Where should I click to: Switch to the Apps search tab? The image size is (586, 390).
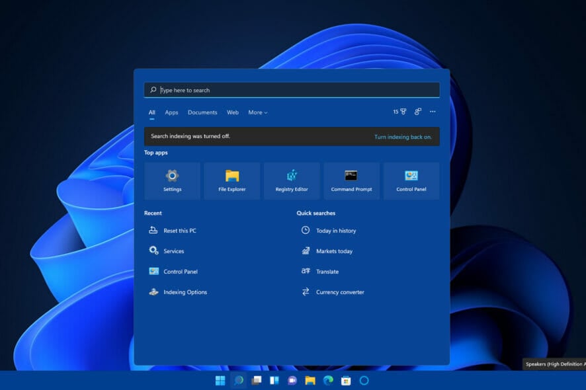point(171,112)
